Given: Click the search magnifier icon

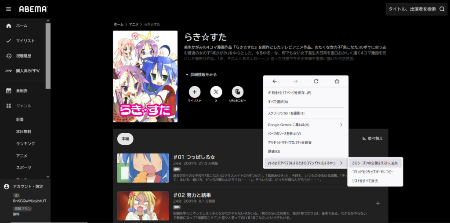Looking at the screenshot, I should tap(442, 9).
